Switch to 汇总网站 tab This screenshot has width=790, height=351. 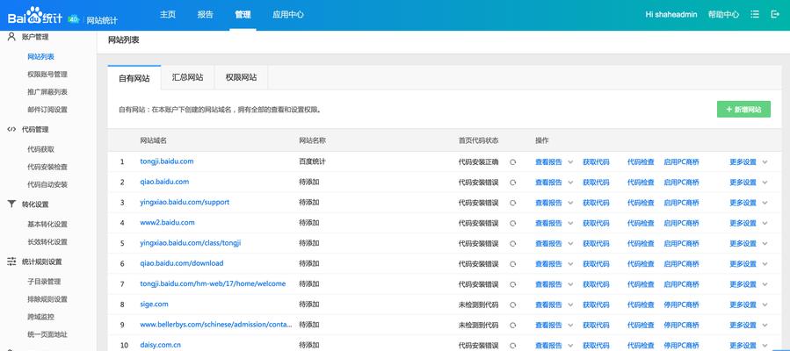pos(187,78)
